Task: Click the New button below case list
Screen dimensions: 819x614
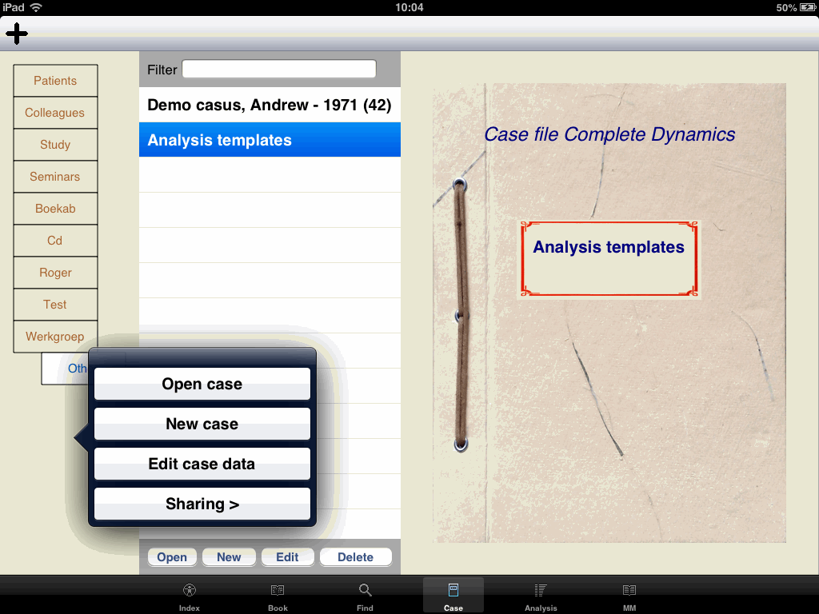Action: tap(229, 557)
